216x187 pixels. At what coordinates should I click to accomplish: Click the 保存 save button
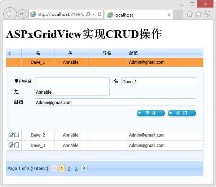point(151,113)
